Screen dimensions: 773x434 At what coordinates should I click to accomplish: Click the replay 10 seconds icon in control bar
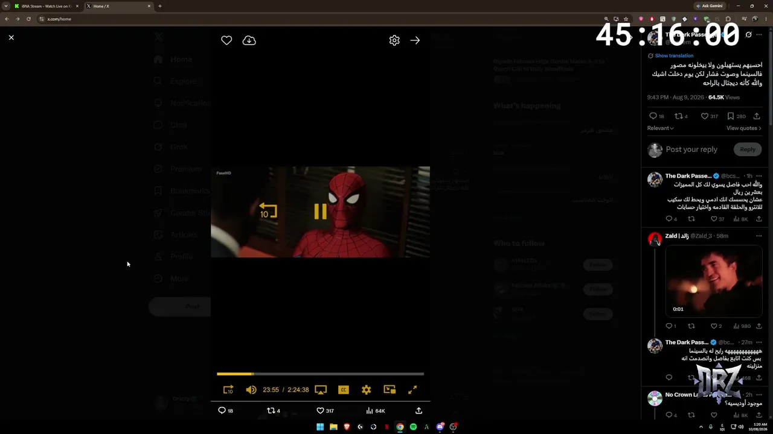[x=228, y=390]
